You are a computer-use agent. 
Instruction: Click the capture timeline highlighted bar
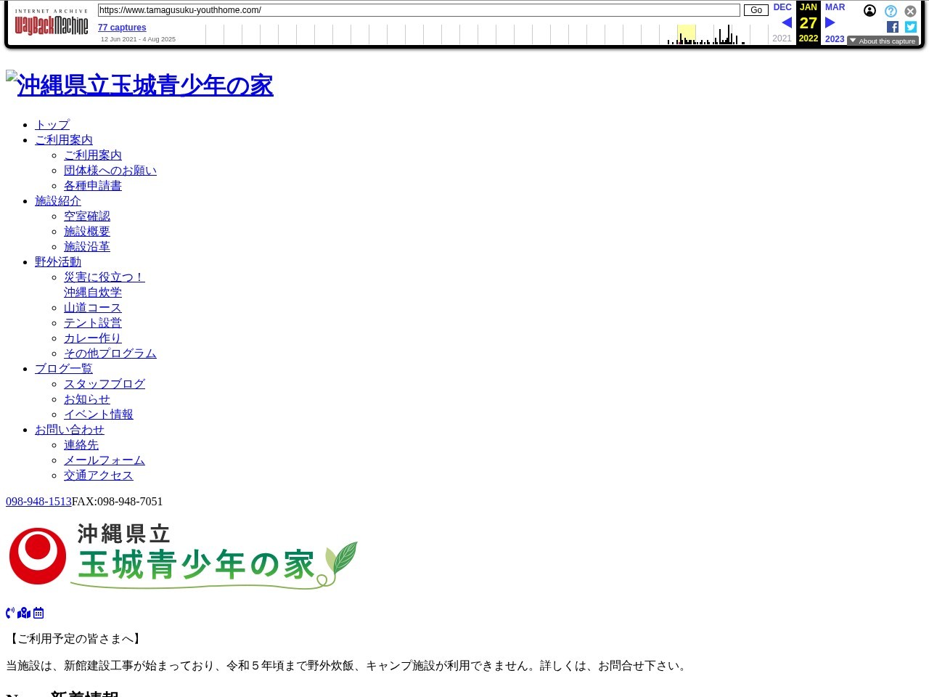point(687,34)
